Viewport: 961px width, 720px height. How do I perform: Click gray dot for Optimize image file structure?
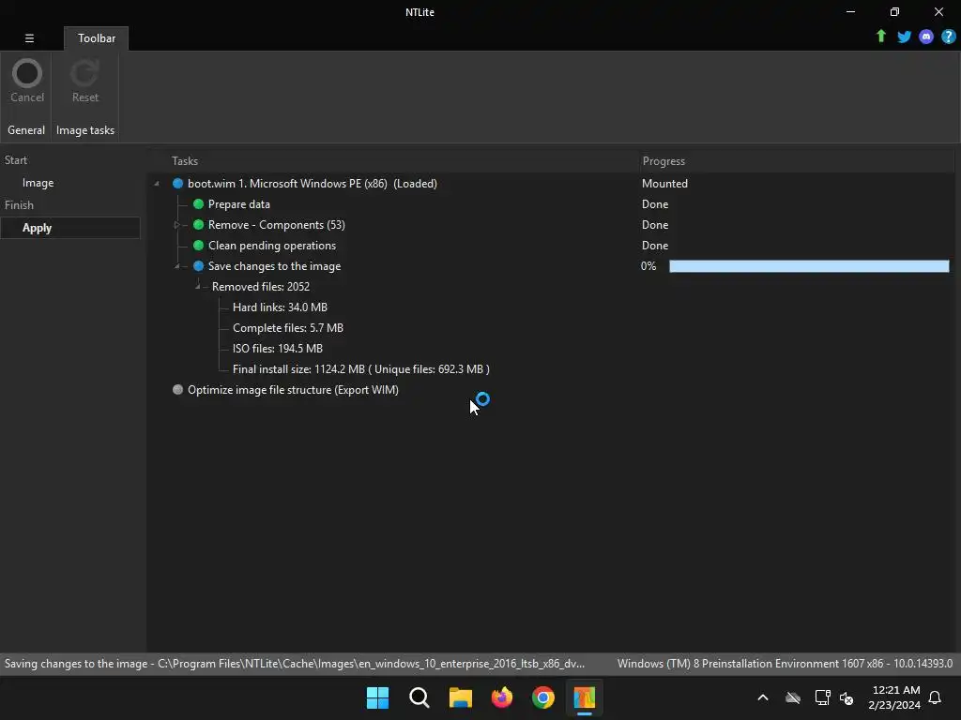click(177, 389)
